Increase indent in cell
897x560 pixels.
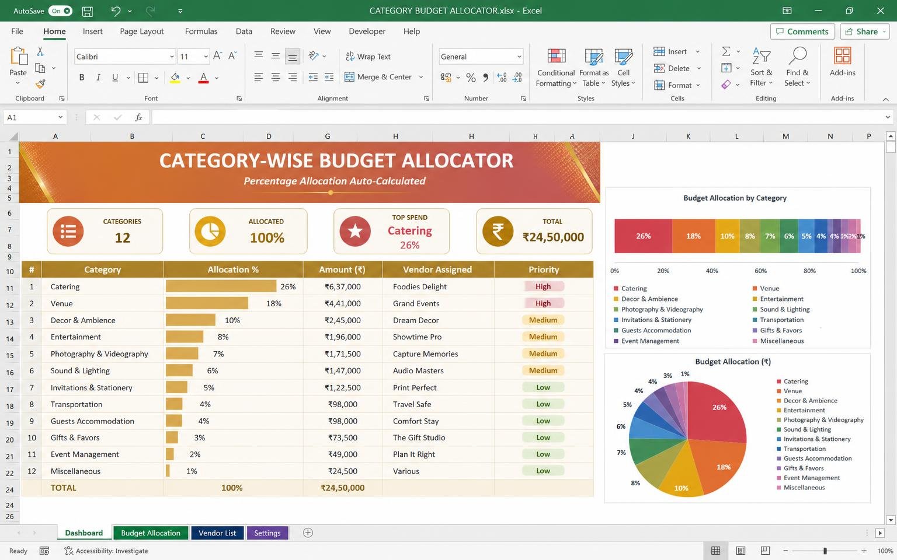329,77
